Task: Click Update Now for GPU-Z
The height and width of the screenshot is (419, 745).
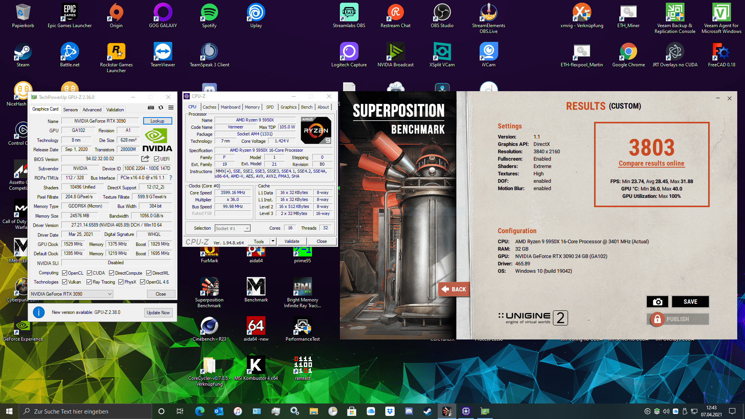Action: (x=158, y=312)
